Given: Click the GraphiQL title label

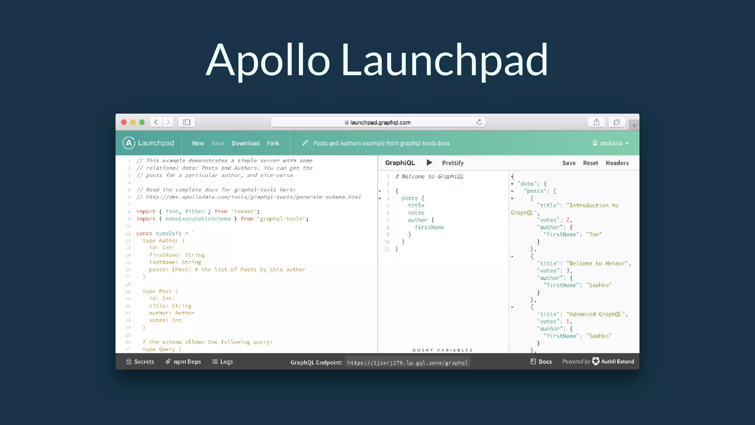Looking at the screenshot, I should coord(400,163).
